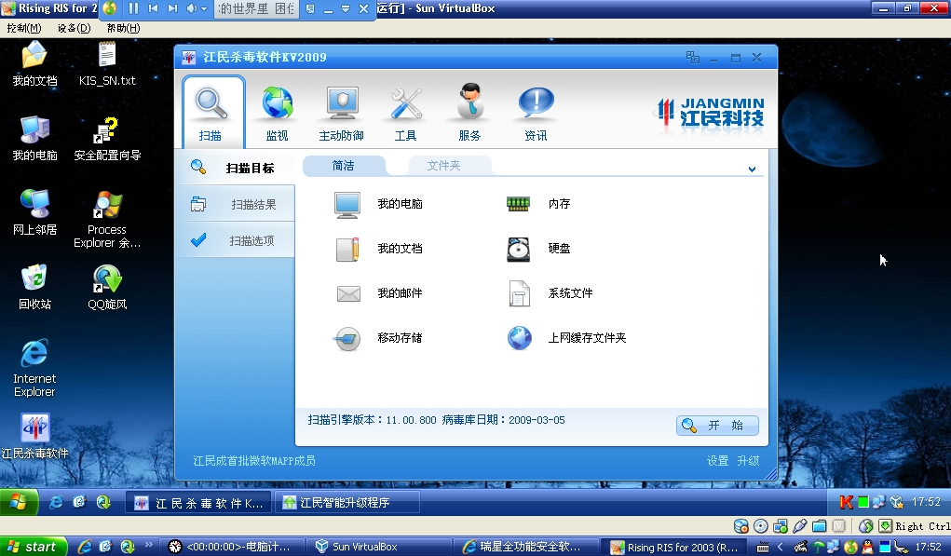This screenshot has height=556, width=951.
Task: Select 回收站 recycle bin icon
Action: (34, 288)
